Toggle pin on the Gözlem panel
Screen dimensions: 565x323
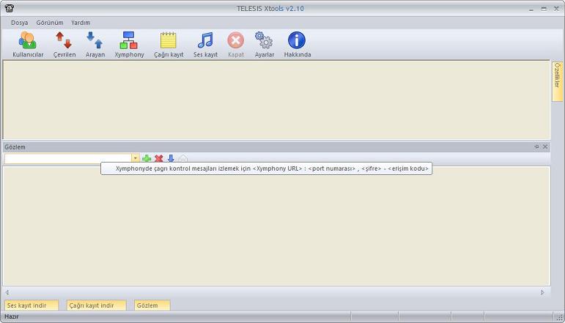click(x=536, y=147)
